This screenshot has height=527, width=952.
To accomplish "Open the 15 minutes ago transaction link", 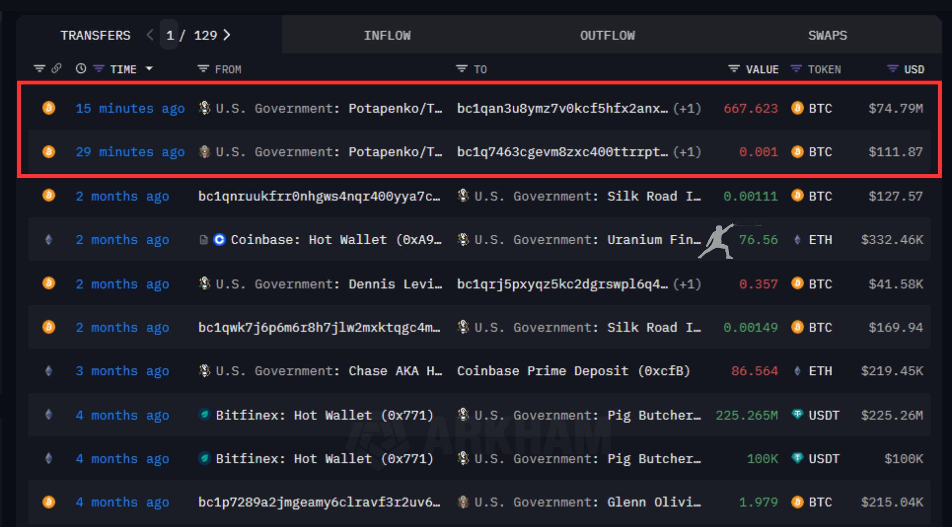I will (130, 108).
